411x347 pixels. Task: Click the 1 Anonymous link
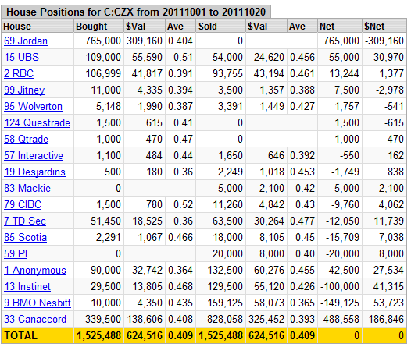pyautogui.click(x=35, y=271)
